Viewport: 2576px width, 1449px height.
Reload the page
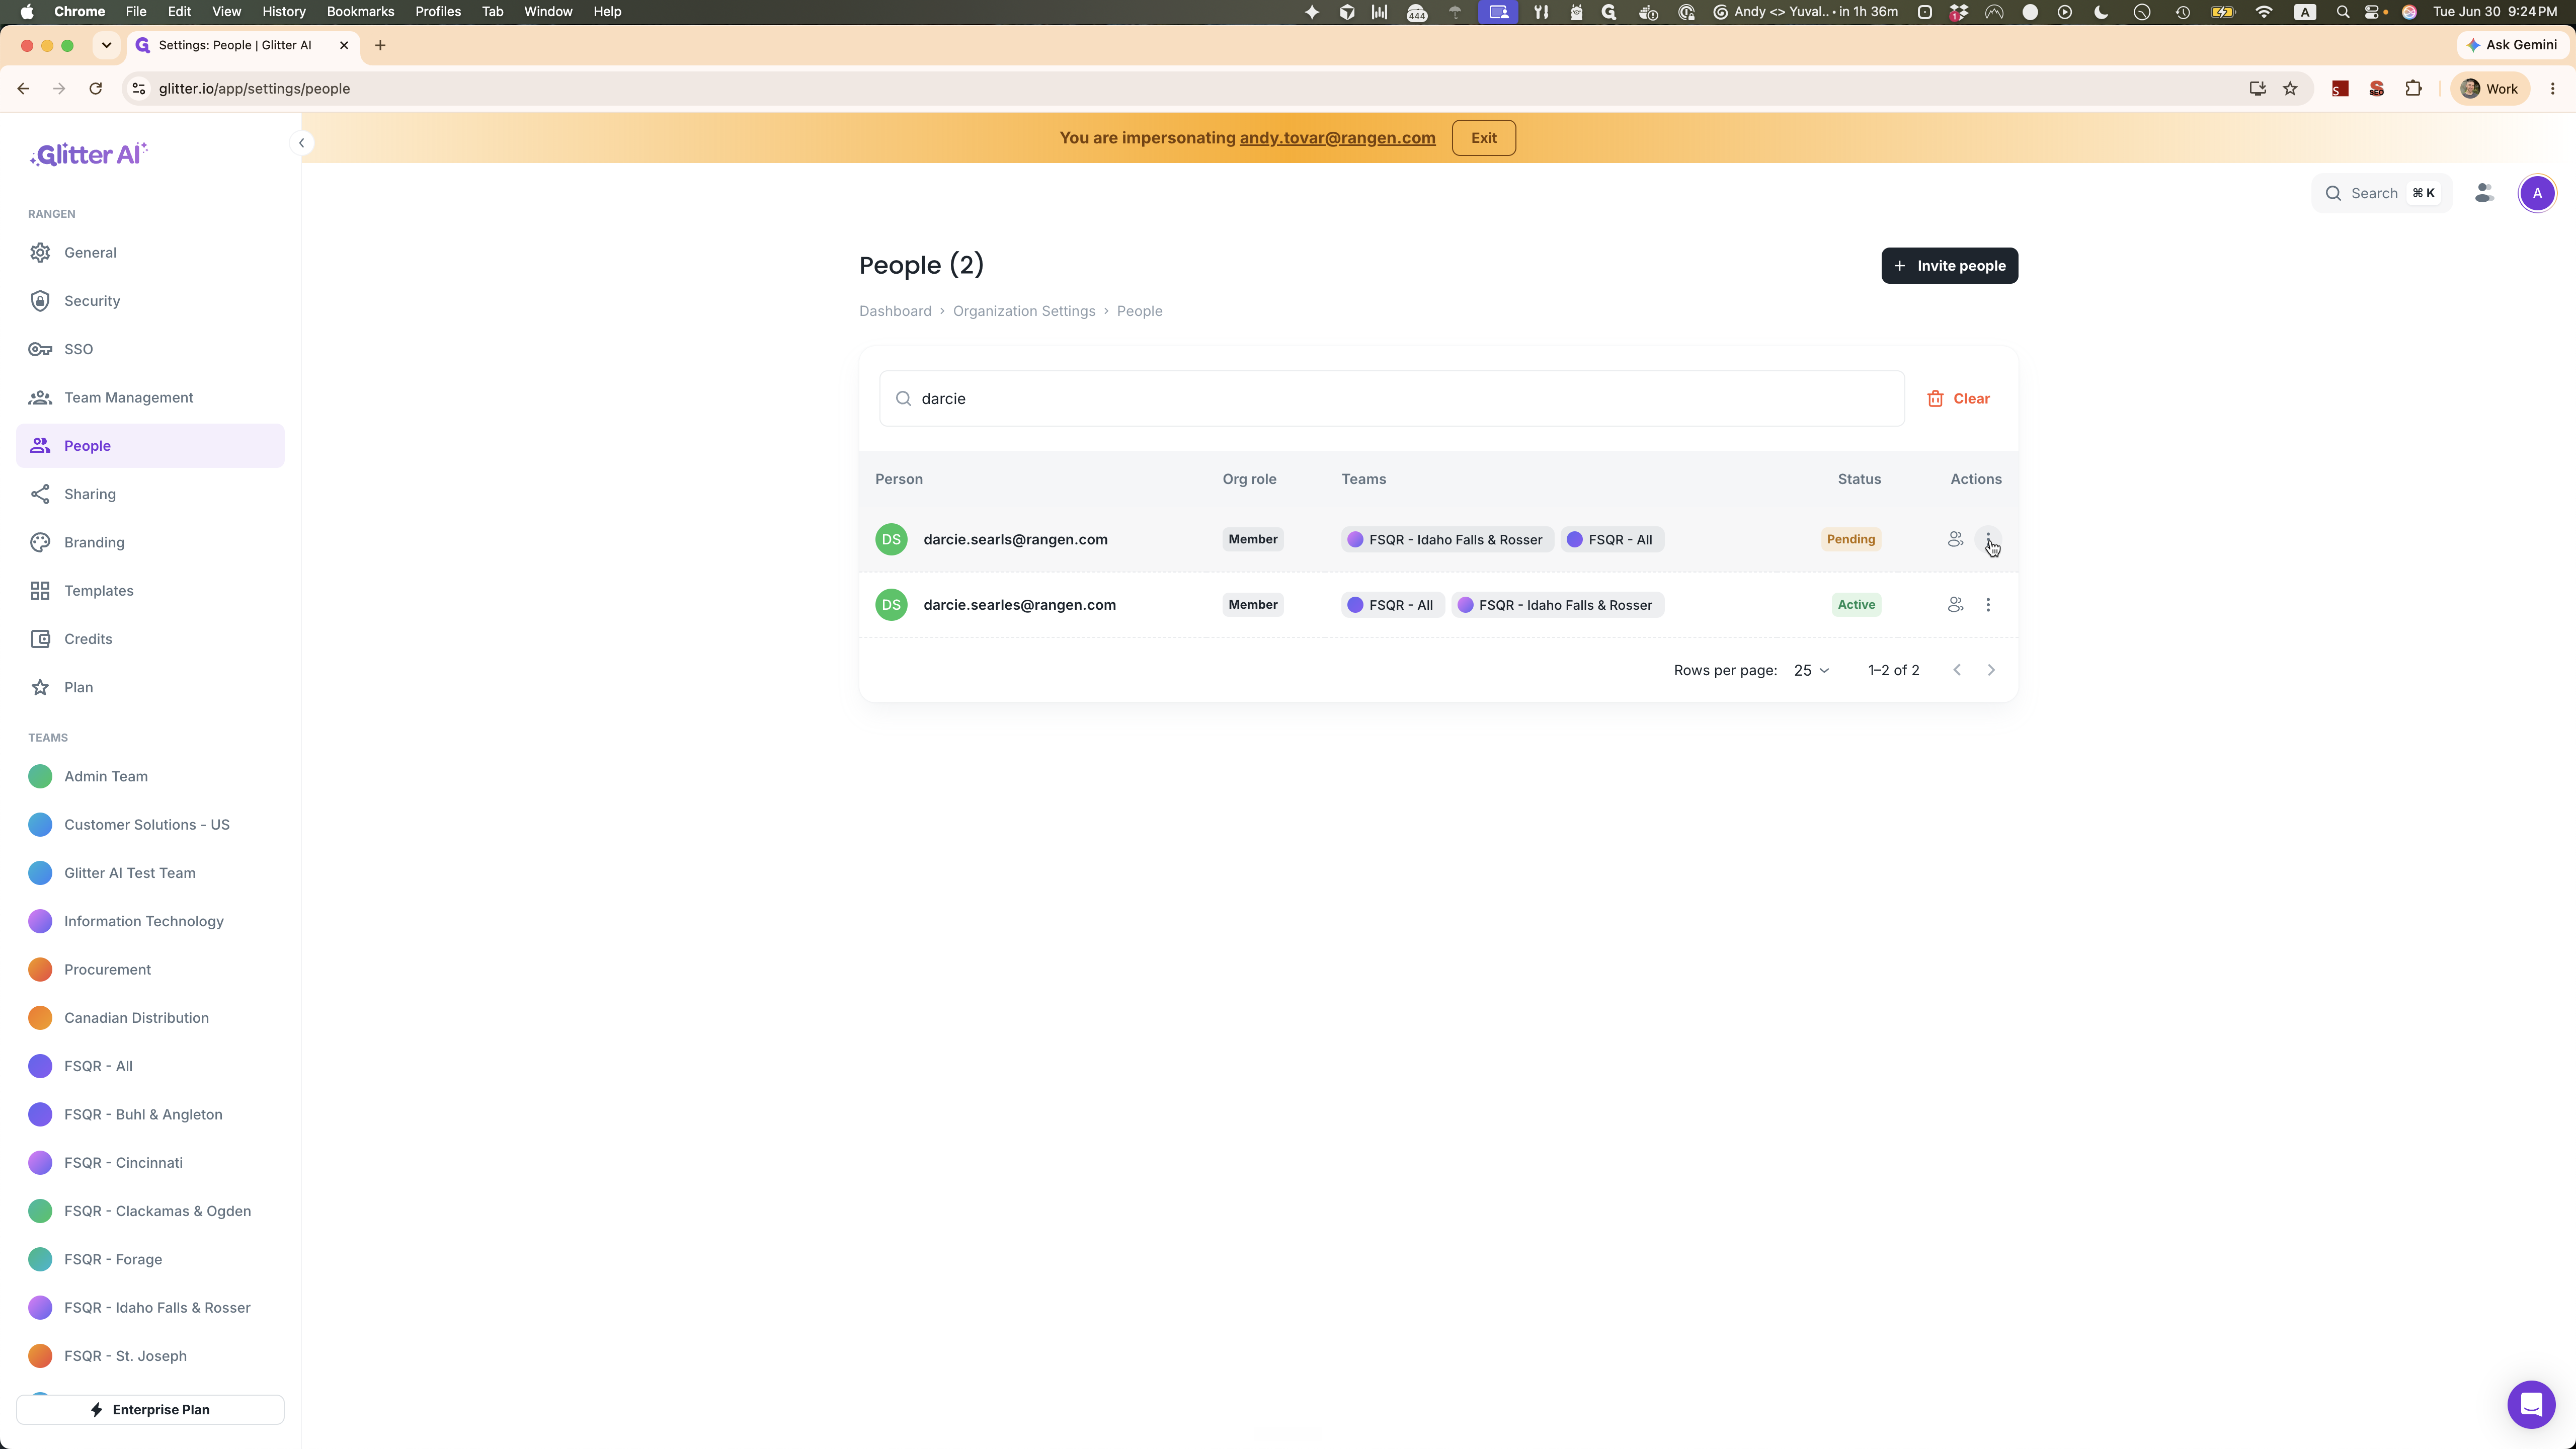point(95,89)
